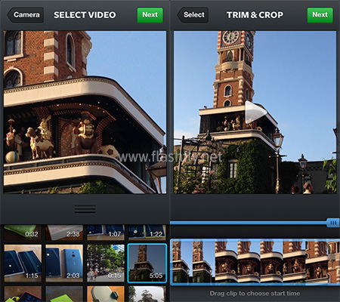
Task: Select the 2:38 video thumbnail
Action: [64, 233]
